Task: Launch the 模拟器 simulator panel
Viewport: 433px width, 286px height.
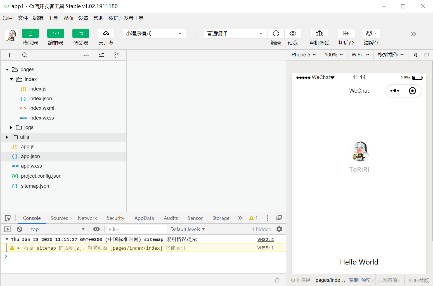Action: 30,37
